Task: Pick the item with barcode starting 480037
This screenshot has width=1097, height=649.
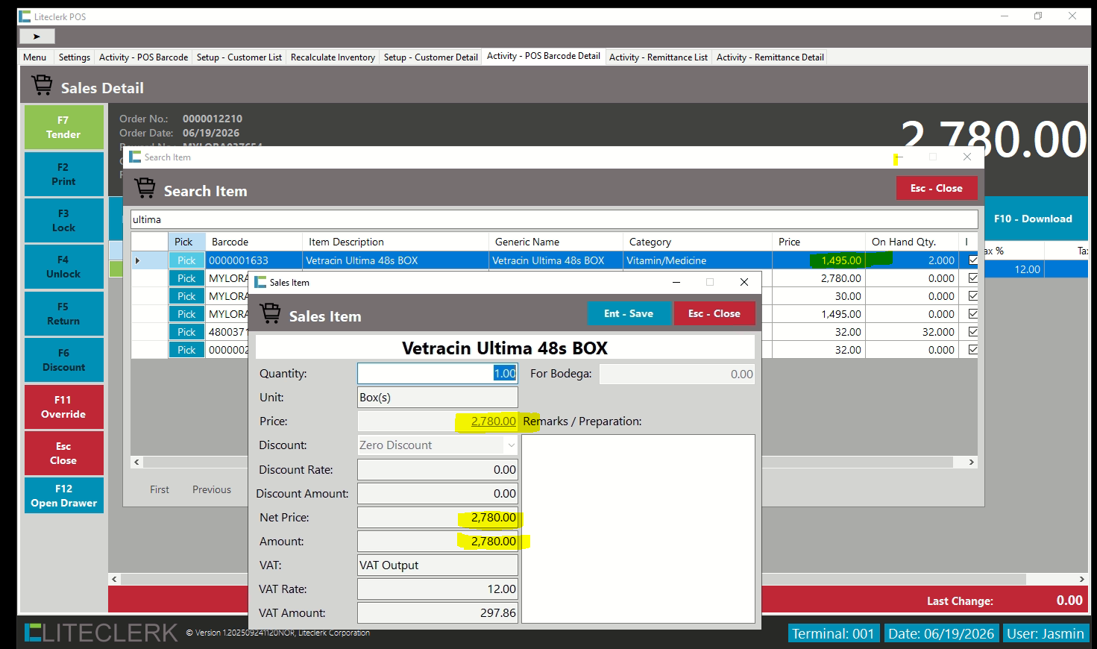Action: pos(186,332)
